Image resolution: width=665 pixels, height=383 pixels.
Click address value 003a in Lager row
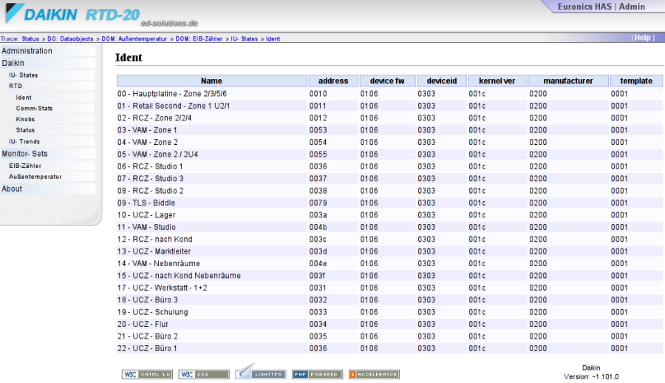[318, 215]
